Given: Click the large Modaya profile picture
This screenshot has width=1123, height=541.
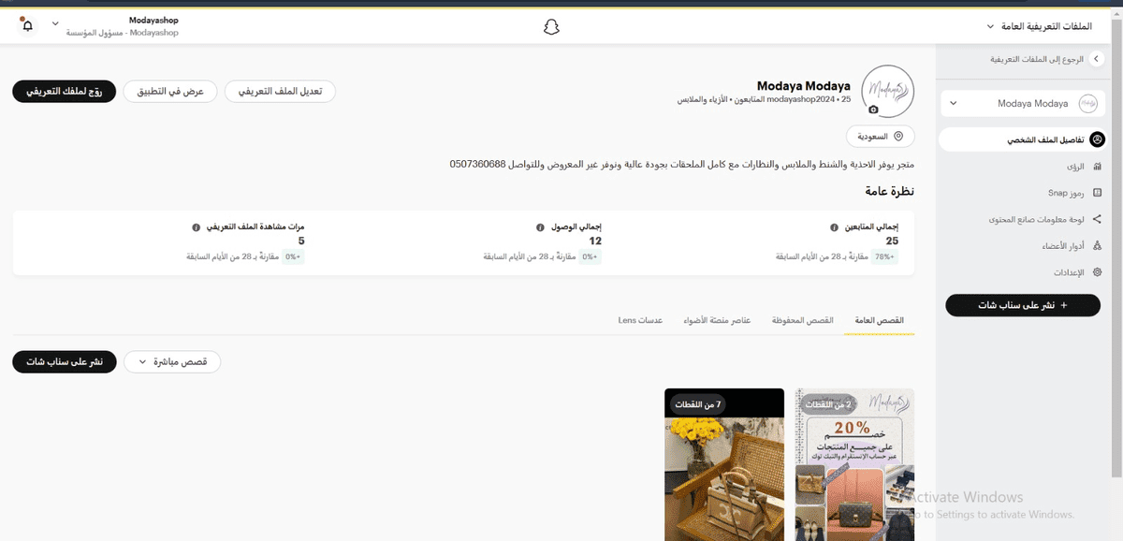Looking at the screenshot, I should coord(887,91).
